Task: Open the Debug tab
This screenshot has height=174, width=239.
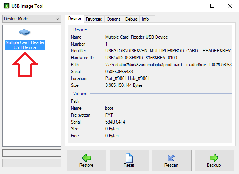Action: pyautogui.click(x=131, y=19)
